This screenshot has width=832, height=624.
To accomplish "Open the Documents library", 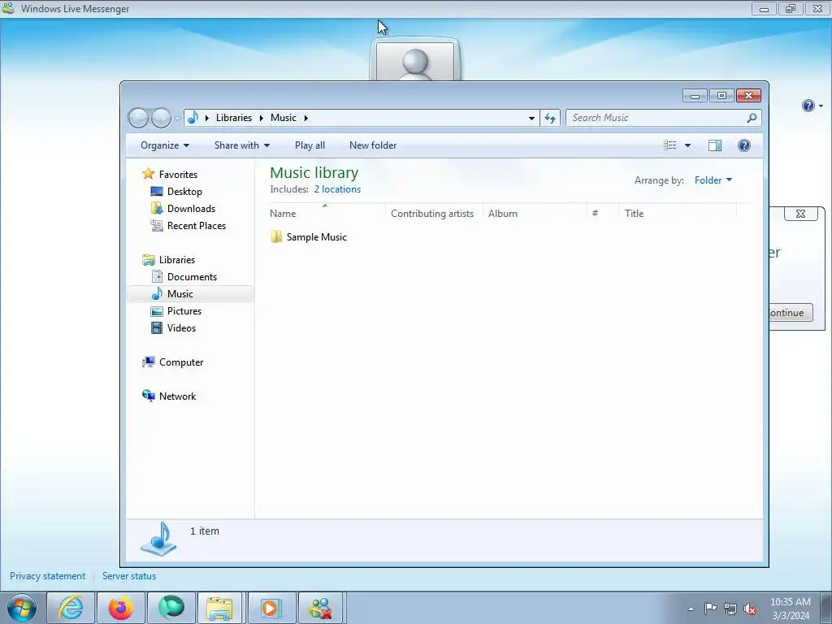I will click(192, 277).
